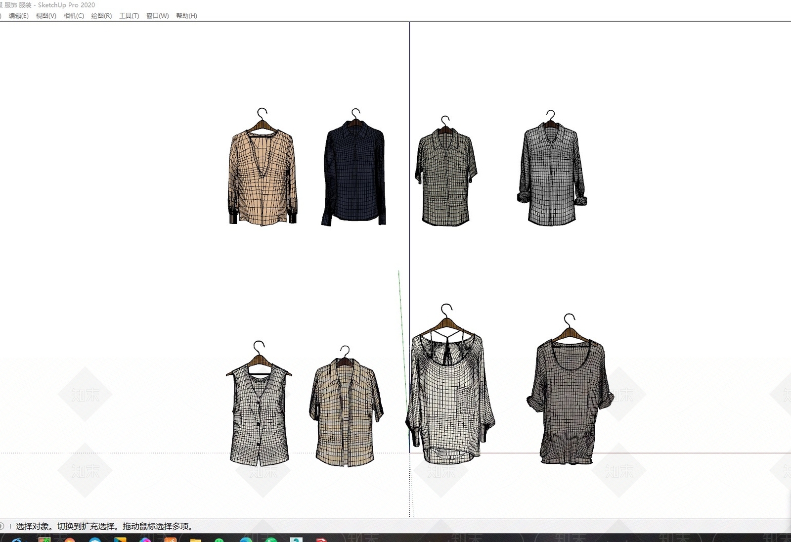Select the gray rolled-sleeve long shirt model
Viewport: 791px width, 542px height.
point(552,169)
